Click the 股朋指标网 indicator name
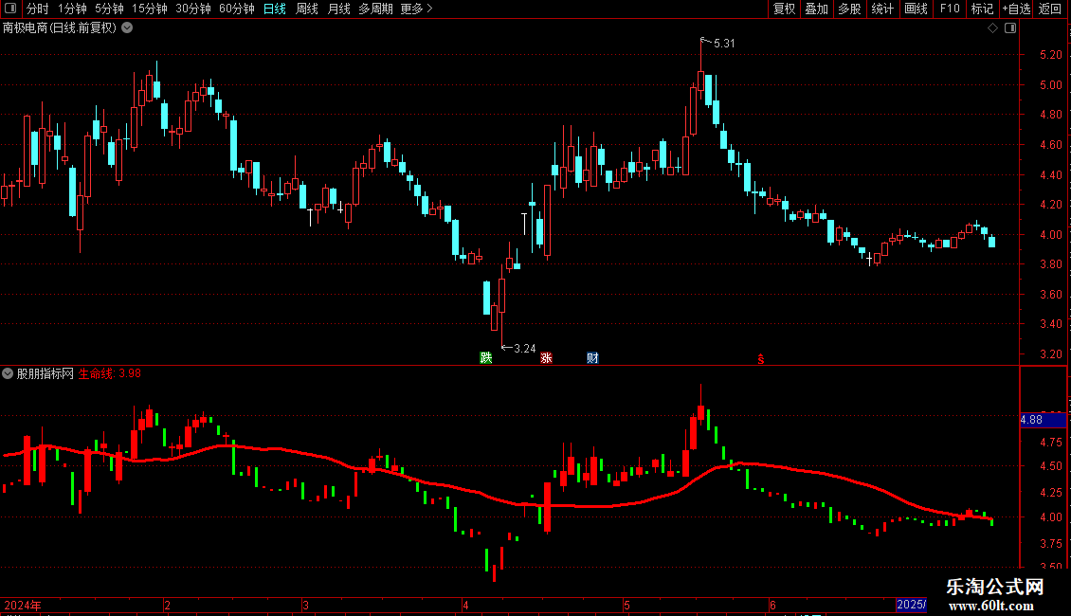The image size is (1071, 616). click(x=45, y=373)
